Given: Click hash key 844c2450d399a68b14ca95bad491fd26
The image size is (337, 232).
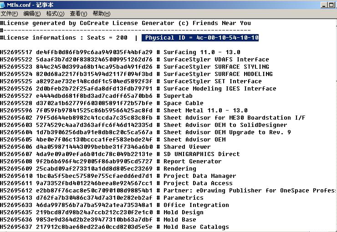Looking at the screenshot, I should (x=94, y=67).
